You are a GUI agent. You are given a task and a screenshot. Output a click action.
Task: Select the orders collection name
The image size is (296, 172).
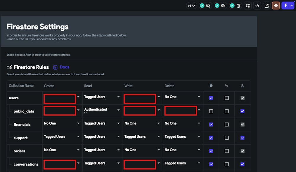(19, 151)
